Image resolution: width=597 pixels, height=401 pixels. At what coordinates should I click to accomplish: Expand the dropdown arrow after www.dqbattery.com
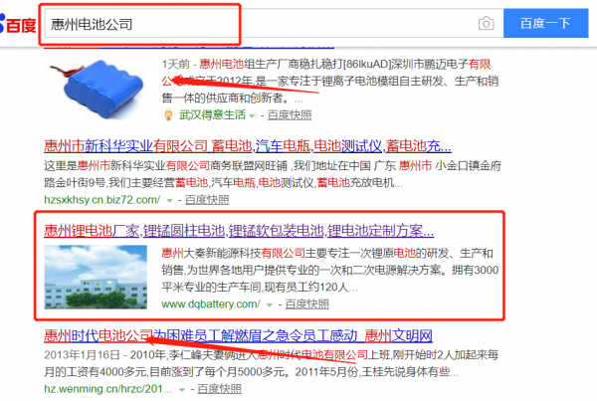pos(270,305)
